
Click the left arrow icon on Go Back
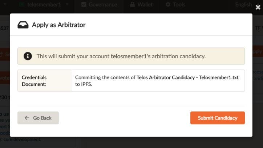point(27,118)
